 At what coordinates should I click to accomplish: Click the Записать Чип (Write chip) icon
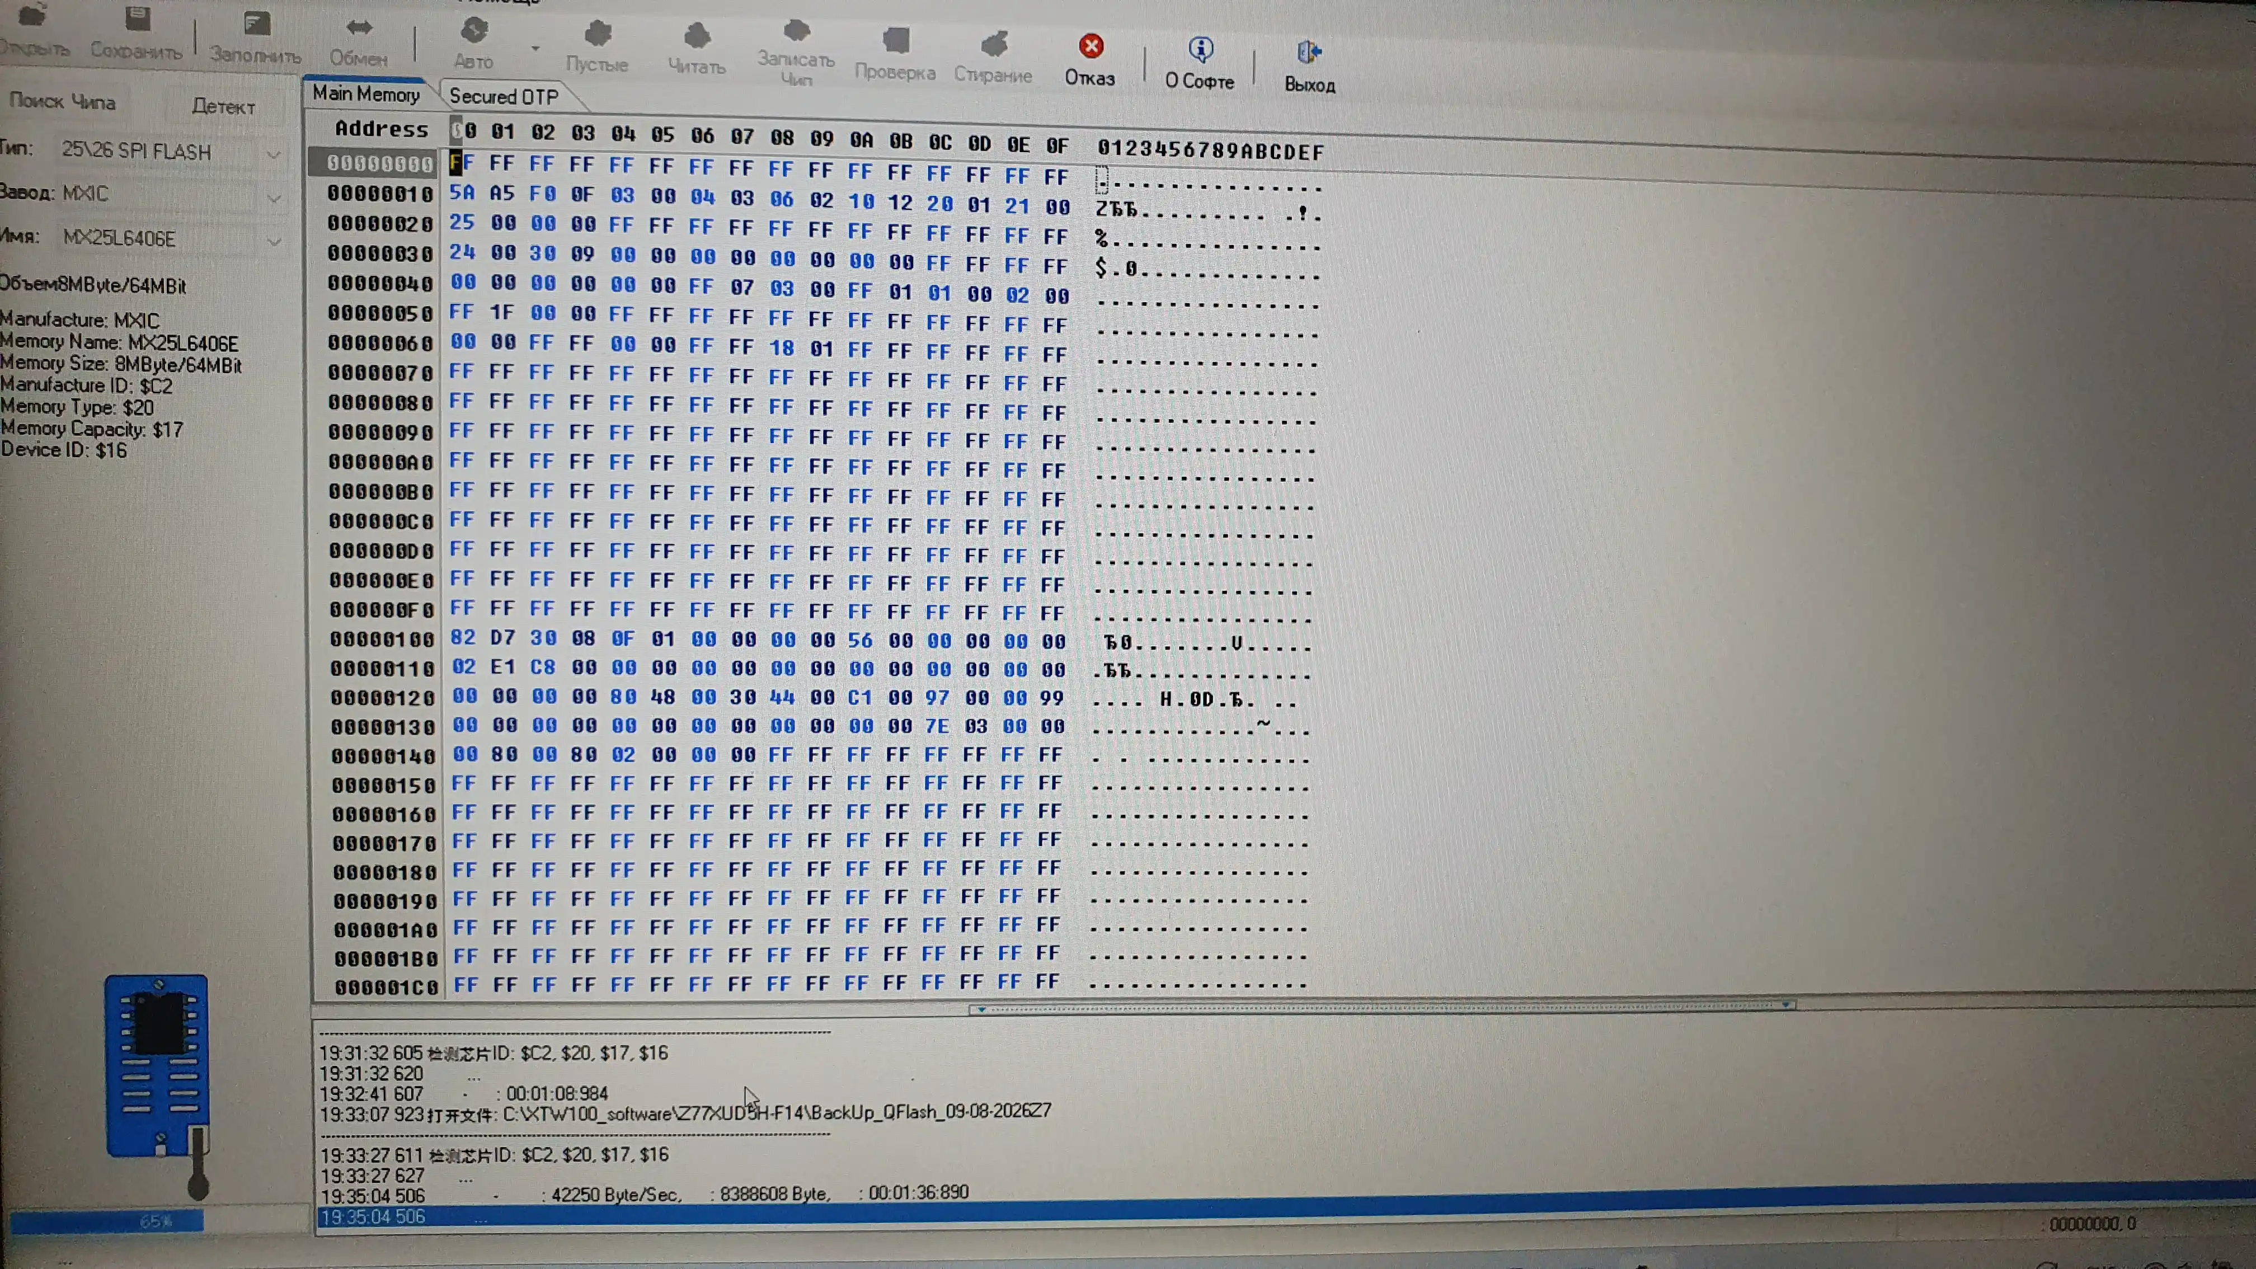[796, 31]
